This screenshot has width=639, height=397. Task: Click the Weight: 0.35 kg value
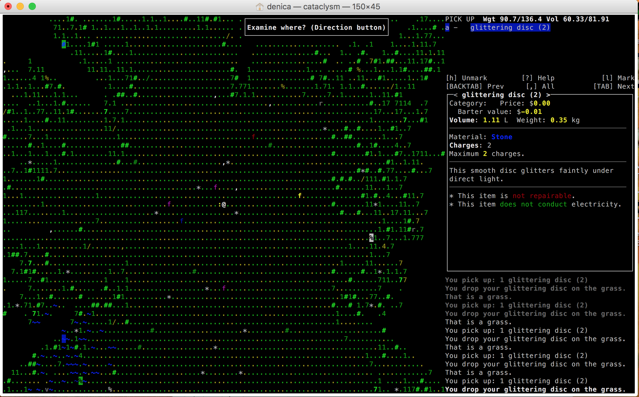[x=548, y=120]
